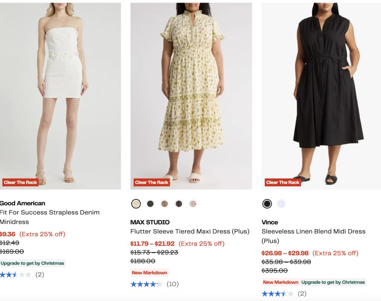Viewport: 381px width, 301px height.
Task: Open the black sleeveless midi dress image
Action: click(x=321, y=93)
